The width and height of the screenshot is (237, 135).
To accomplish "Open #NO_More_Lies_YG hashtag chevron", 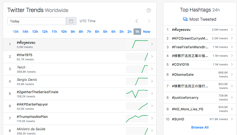I will pos(232,109).
